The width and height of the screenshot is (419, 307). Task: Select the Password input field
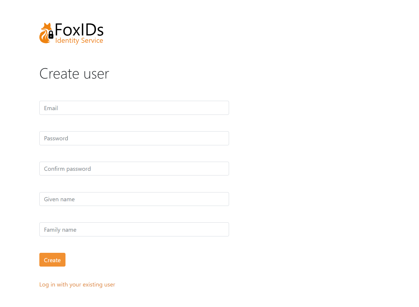pos(134,138)
